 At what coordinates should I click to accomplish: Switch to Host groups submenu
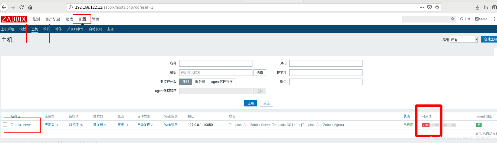[x=8, y=29]
